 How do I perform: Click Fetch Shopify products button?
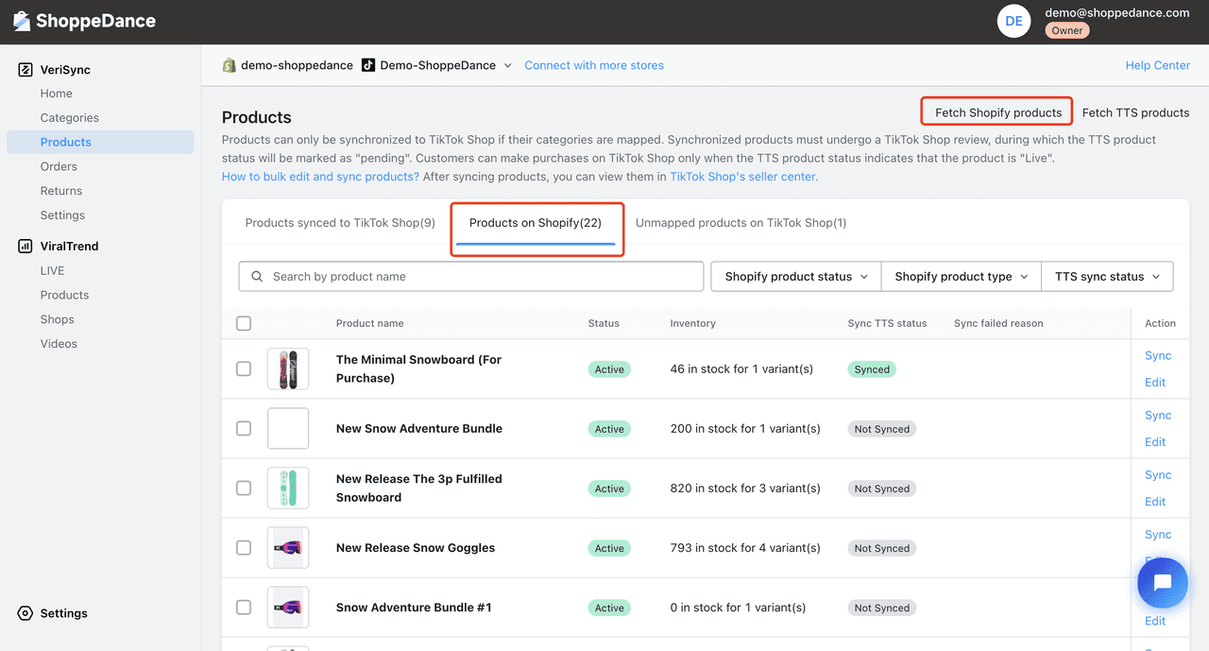[x=998, y=112]
